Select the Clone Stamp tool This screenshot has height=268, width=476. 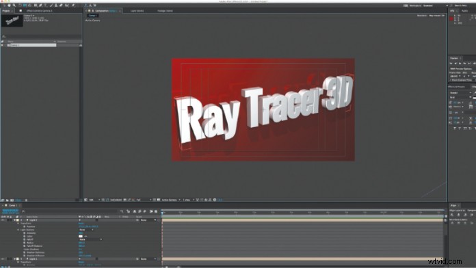(56, 5)
